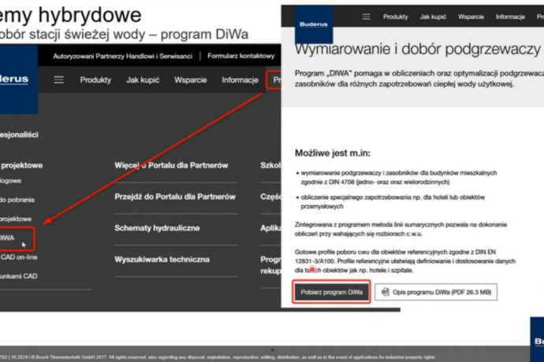Open Produkty menu on right page
This screenshot has height=362, width=544.
point(395,17)
